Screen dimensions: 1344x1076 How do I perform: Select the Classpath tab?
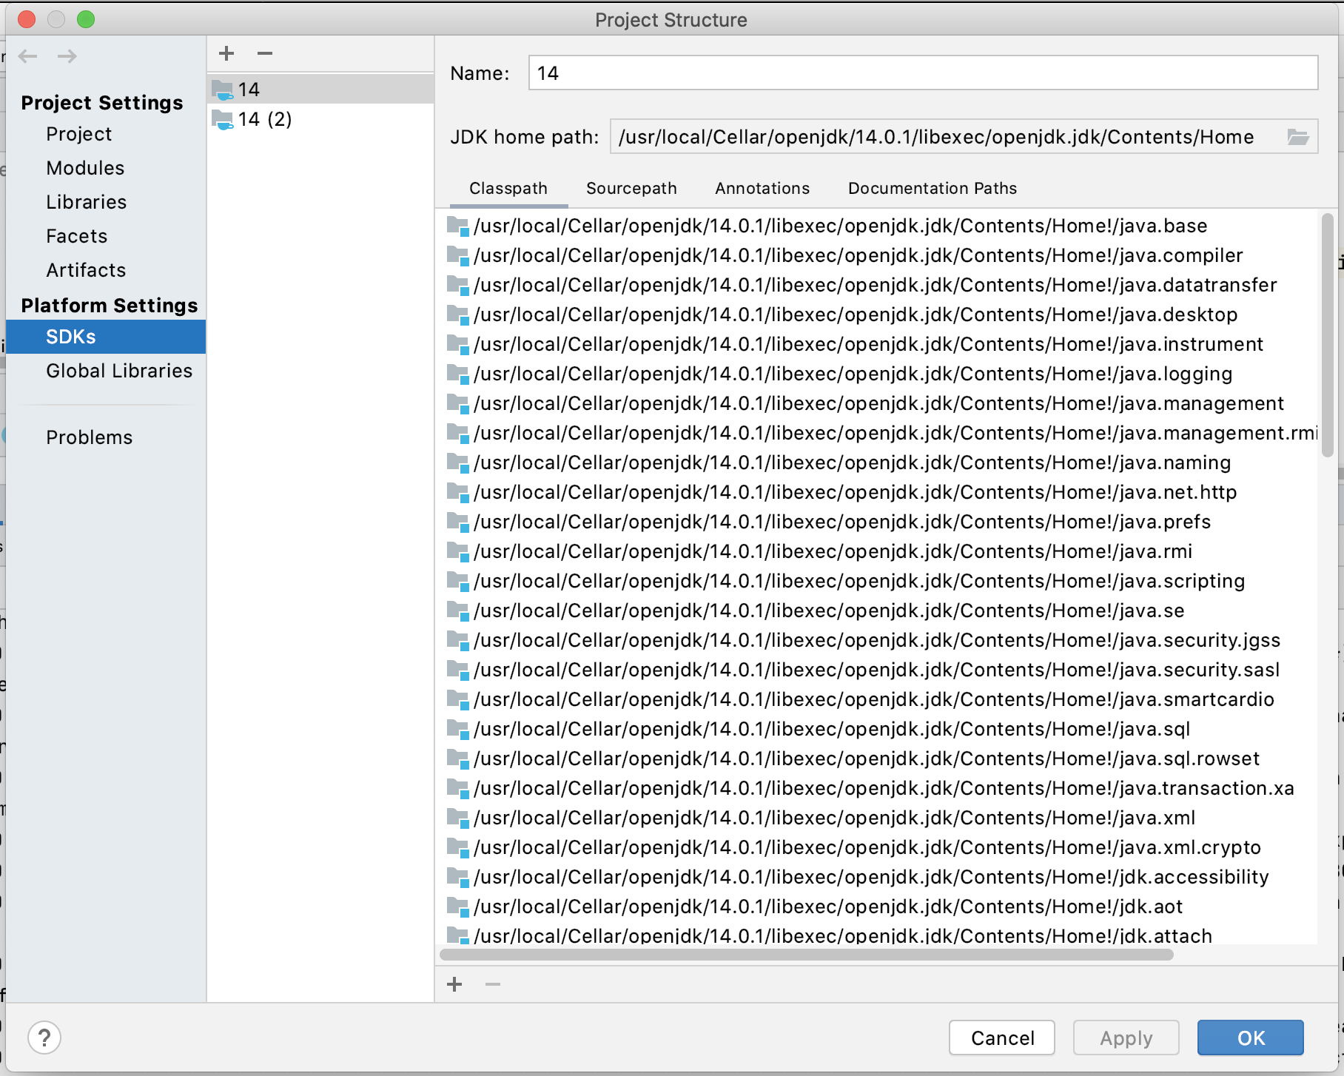tap(508, 188)
